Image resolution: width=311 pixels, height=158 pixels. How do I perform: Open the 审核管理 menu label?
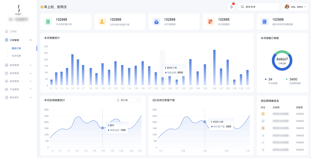pyautogui.click(x=14, y=65)
